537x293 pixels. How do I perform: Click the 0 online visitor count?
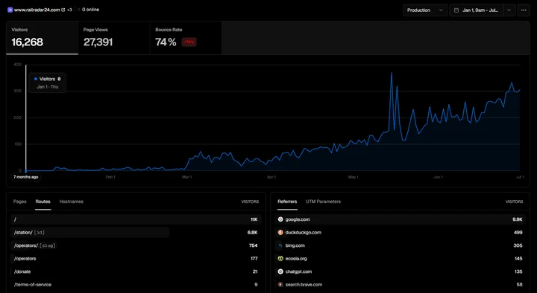click(x=90, y=10)
